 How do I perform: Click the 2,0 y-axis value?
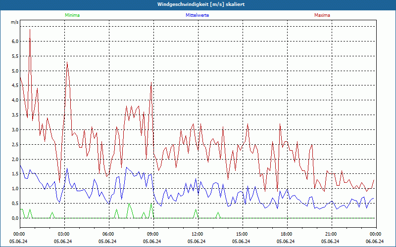point(16,159)
